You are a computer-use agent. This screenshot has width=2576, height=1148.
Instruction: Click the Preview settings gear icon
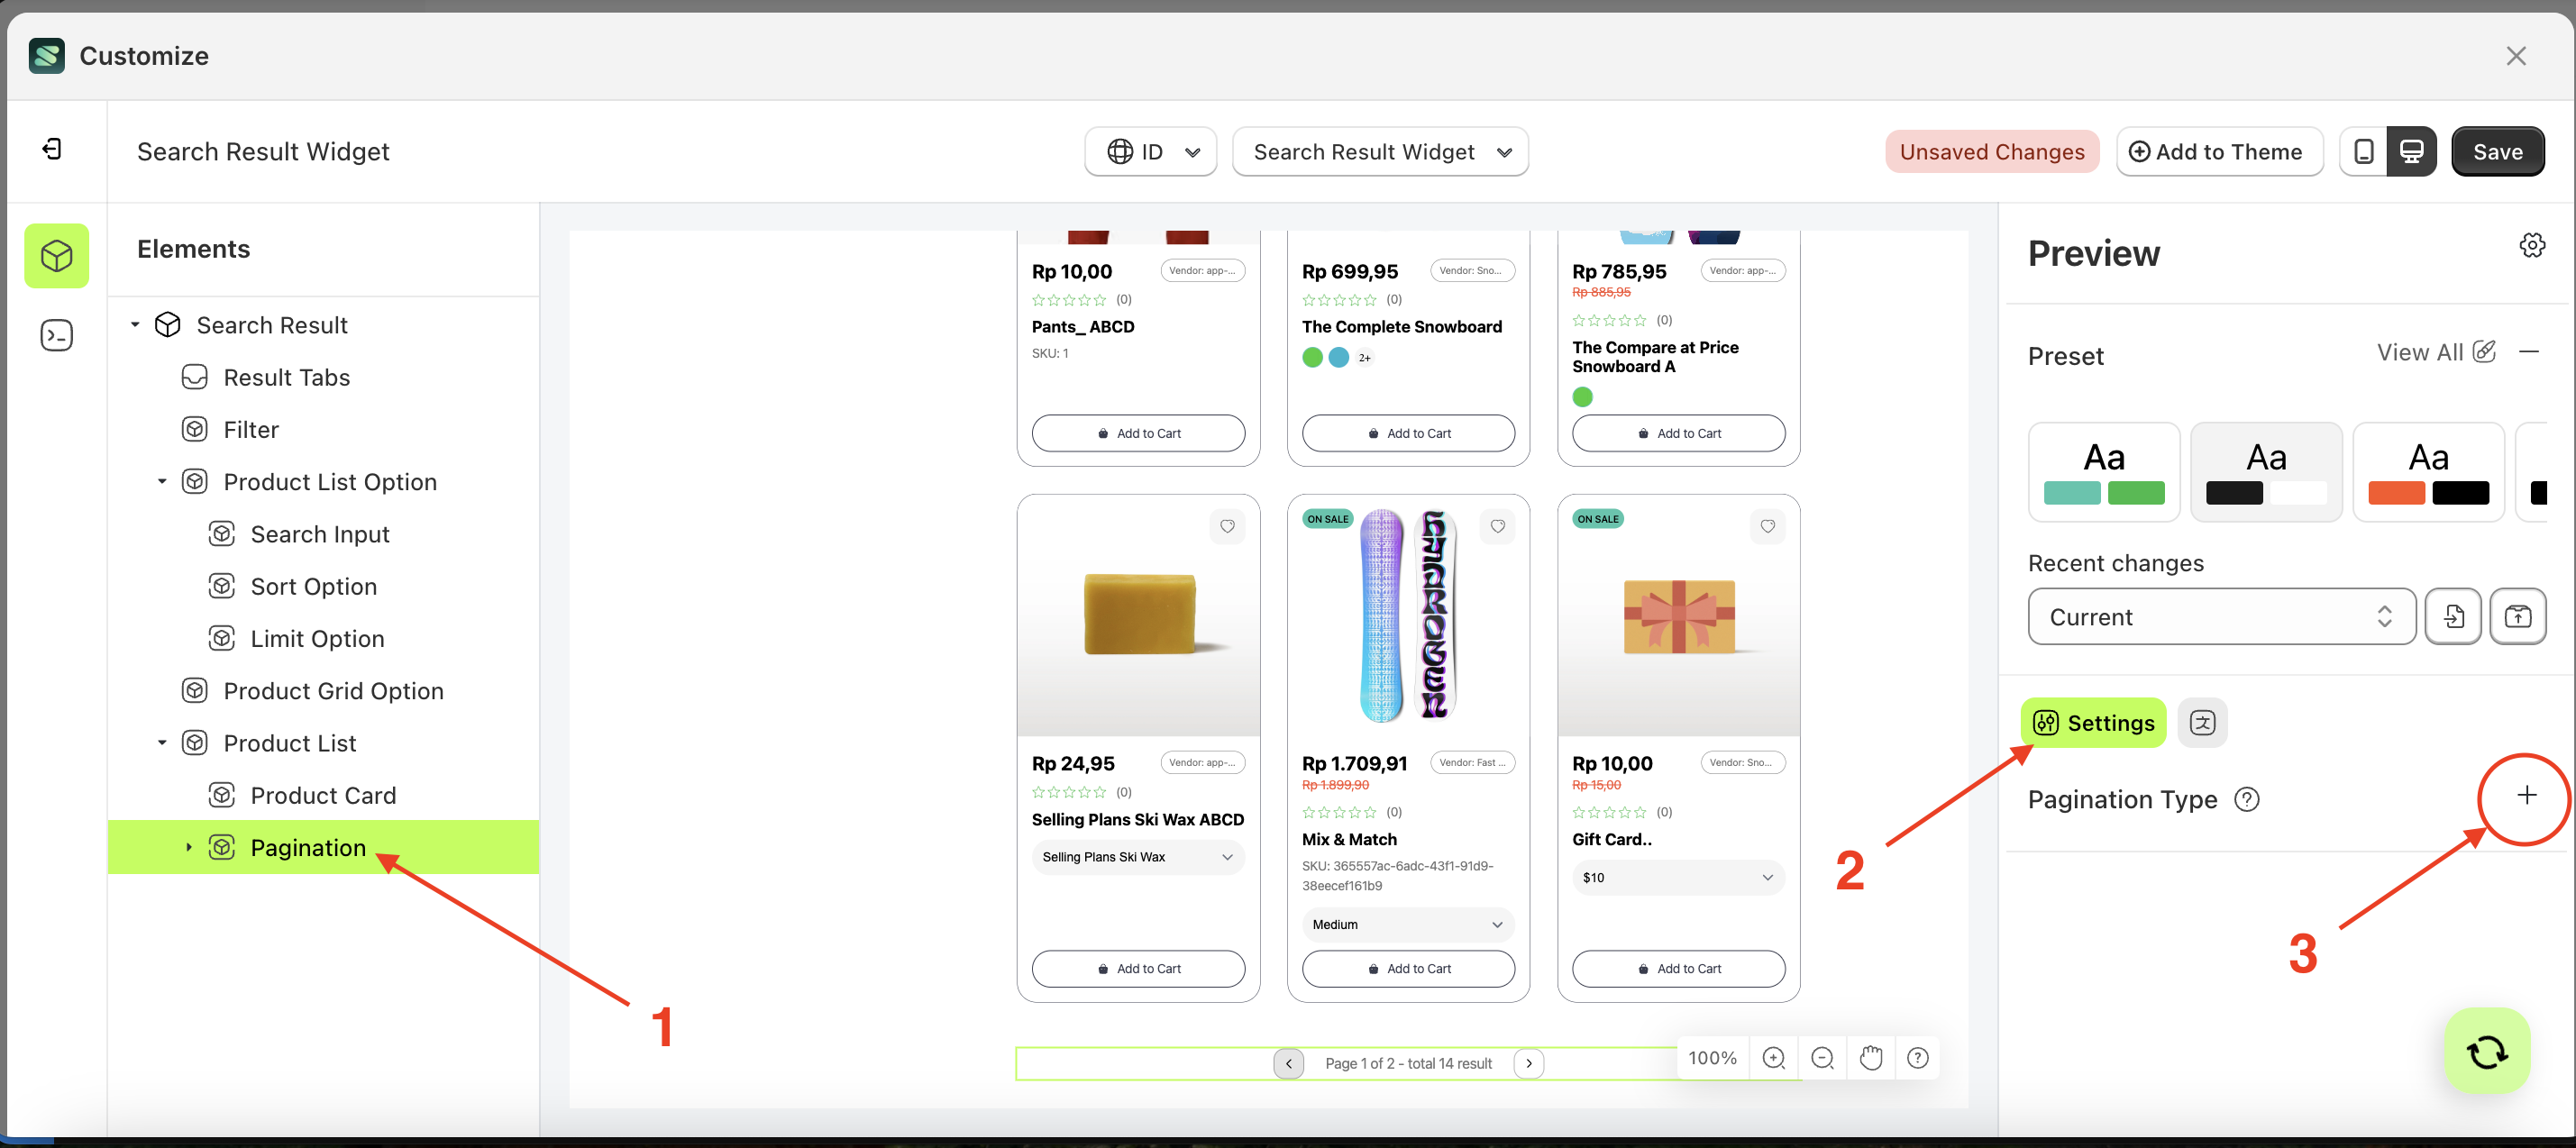[x=2531, y=245]
